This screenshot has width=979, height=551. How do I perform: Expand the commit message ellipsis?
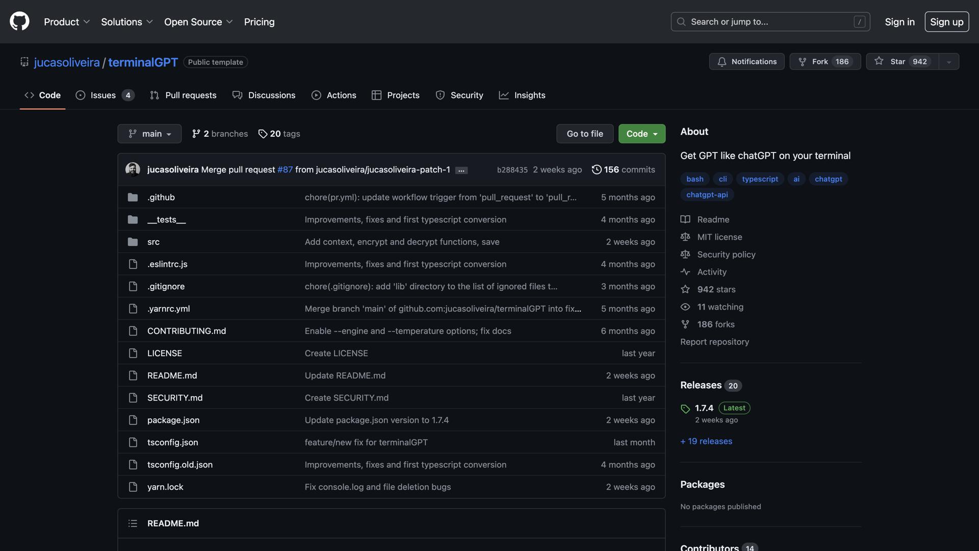[461, 170]
